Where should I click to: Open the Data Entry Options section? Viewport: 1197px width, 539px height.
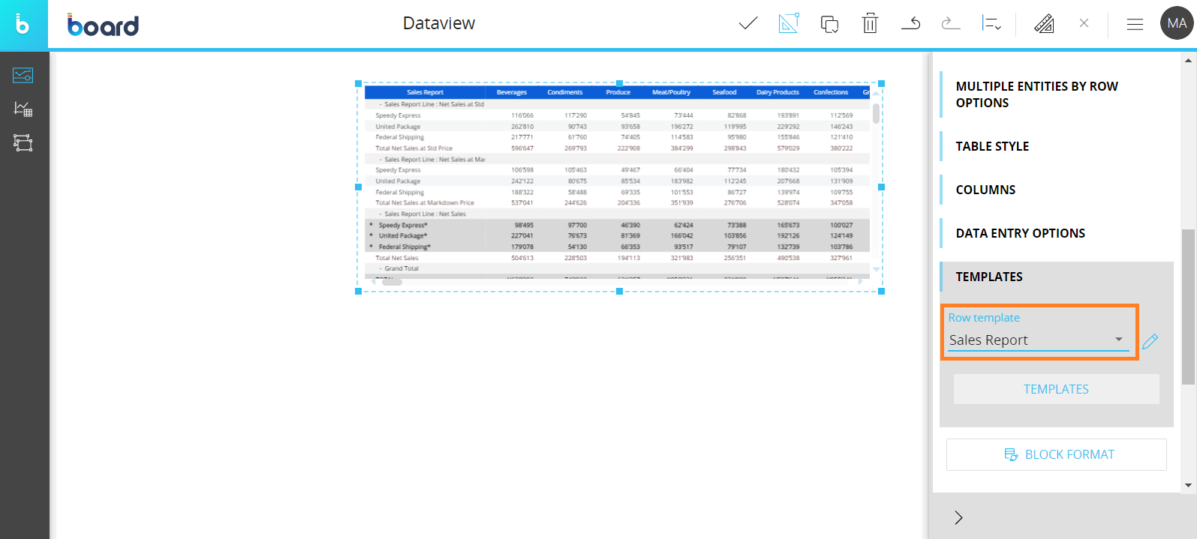coord(1020,233)
